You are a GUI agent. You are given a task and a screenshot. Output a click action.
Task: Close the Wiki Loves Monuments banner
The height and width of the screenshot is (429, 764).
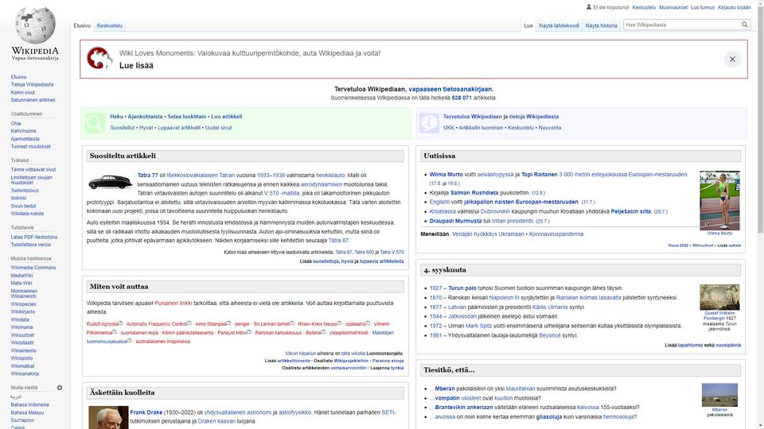point(732,60)
